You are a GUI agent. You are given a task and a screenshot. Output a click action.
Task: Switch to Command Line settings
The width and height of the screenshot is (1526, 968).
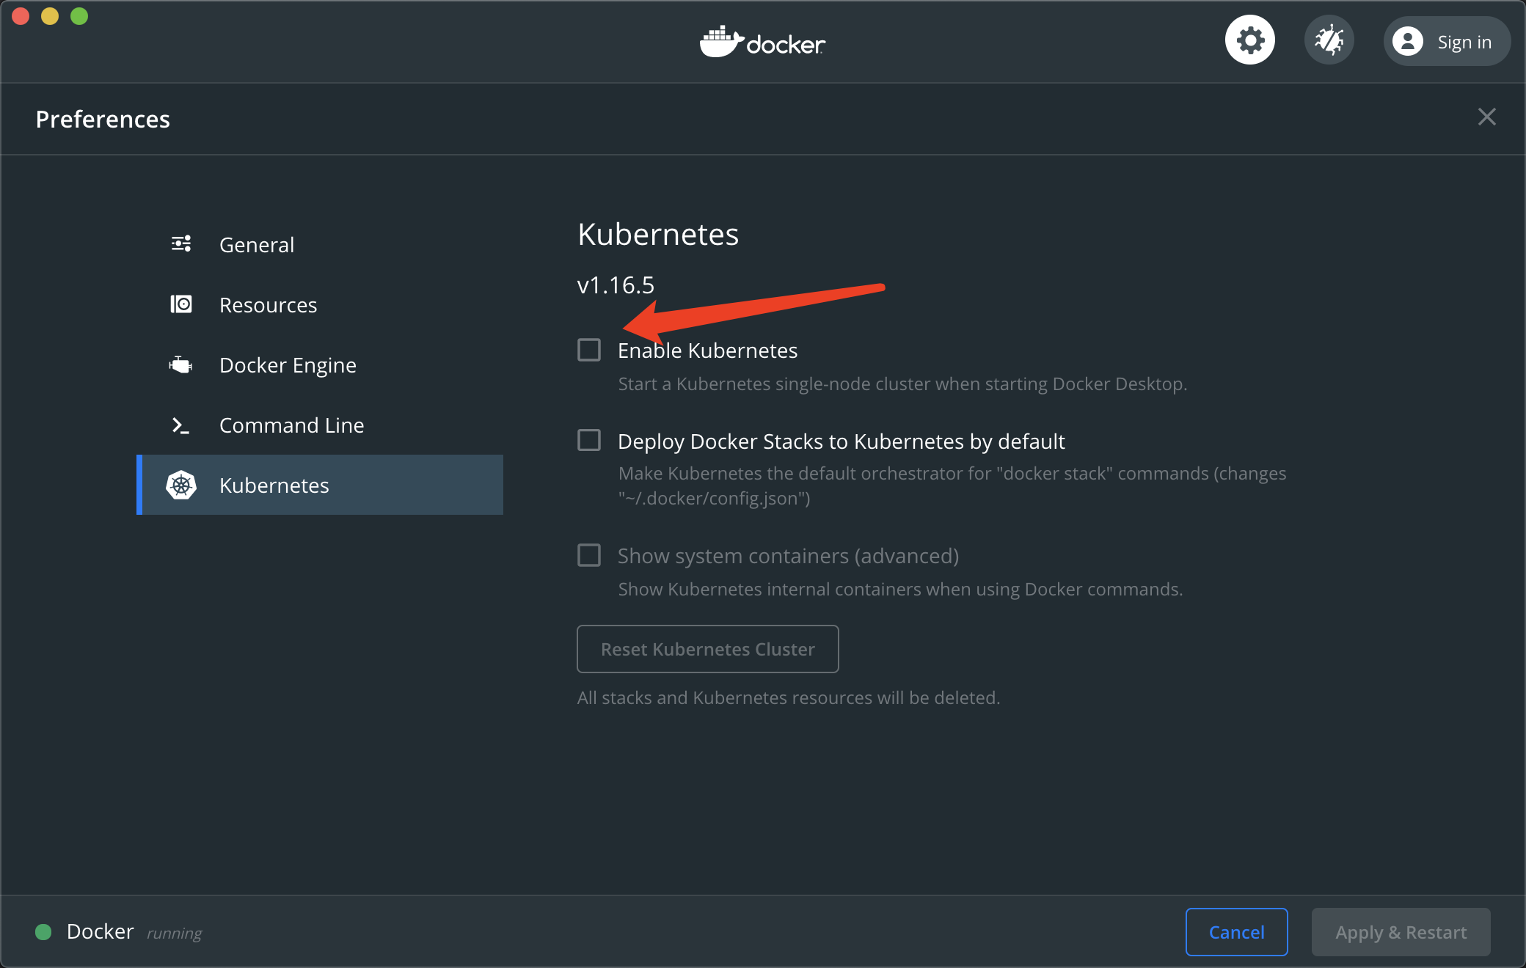click(320, 425)
